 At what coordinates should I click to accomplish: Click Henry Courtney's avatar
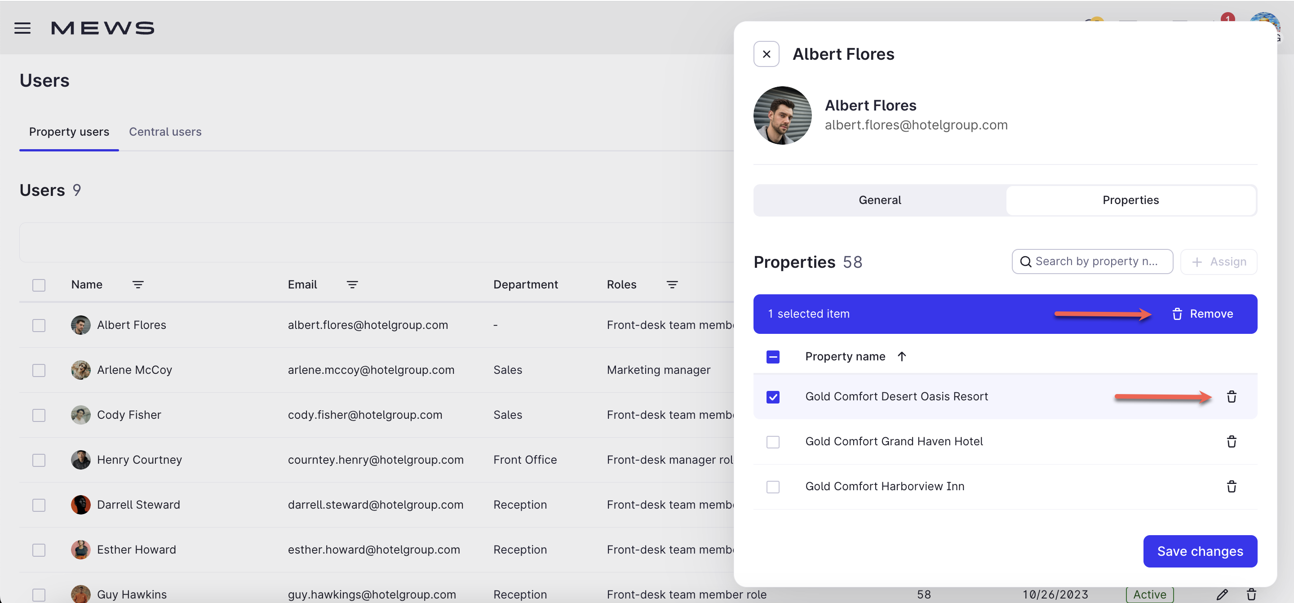[80, 460]
